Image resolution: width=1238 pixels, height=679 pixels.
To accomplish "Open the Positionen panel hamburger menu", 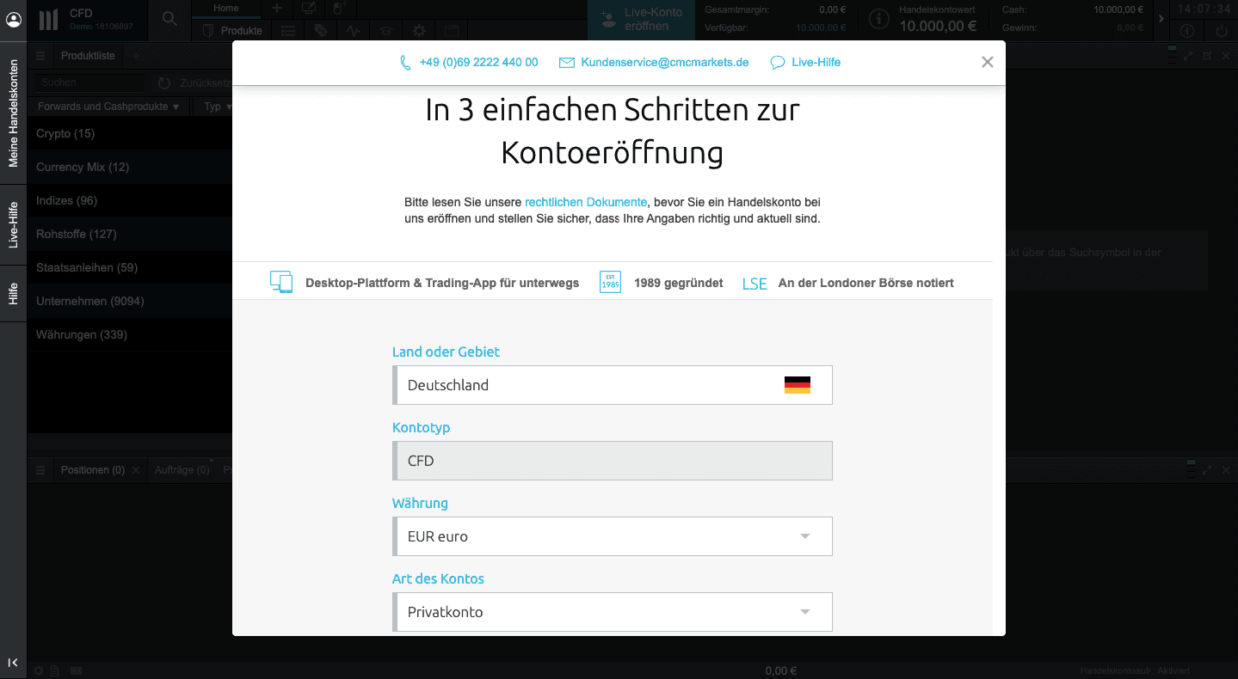I will (x=40, y=470).
